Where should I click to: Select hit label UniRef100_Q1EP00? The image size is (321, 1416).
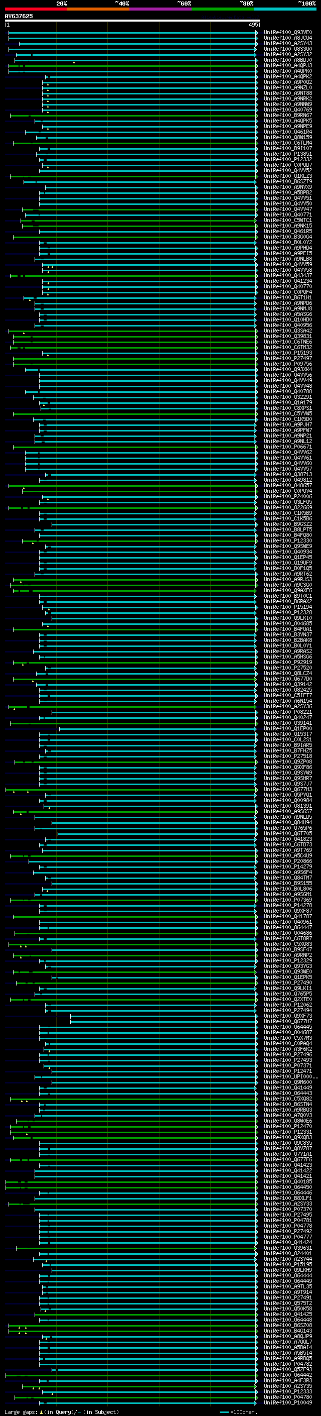click(287, 728)
